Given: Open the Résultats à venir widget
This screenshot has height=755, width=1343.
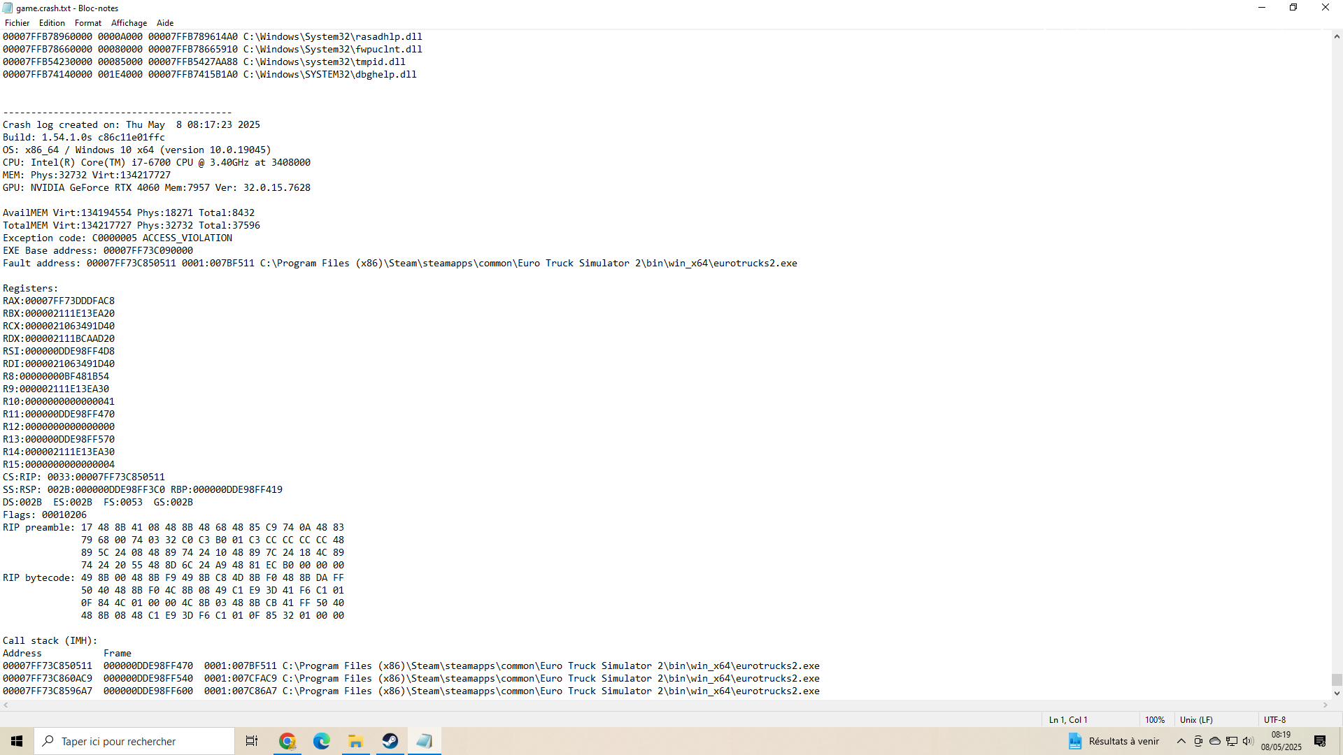Looking at the screenshot, I should tap(1114, 741).
